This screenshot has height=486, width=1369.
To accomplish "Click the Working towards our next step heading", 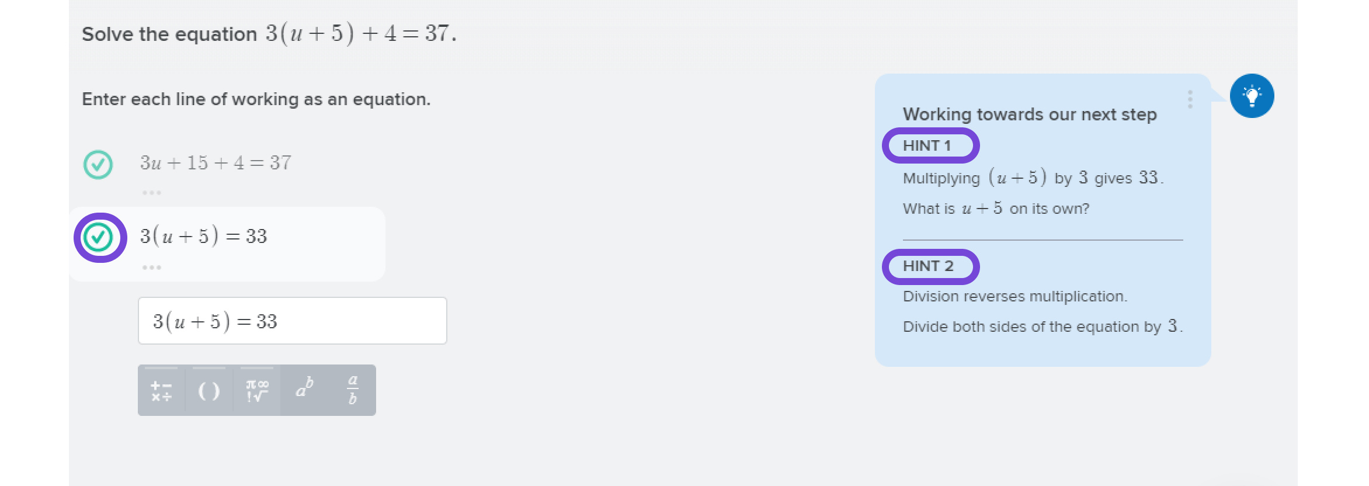I will [1030, 114].
